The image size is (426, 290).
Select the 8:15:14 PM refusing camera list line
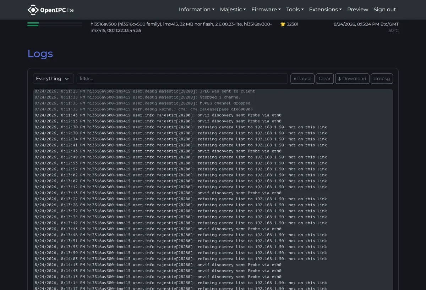(181, 283)
